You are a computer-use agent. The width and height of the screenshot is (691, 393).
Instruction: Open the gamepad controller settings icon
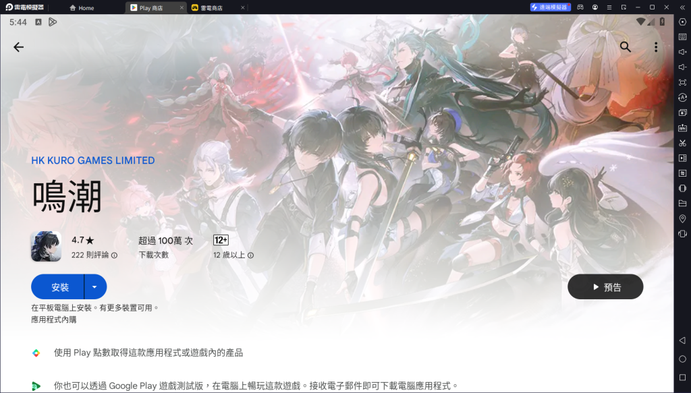580,7
